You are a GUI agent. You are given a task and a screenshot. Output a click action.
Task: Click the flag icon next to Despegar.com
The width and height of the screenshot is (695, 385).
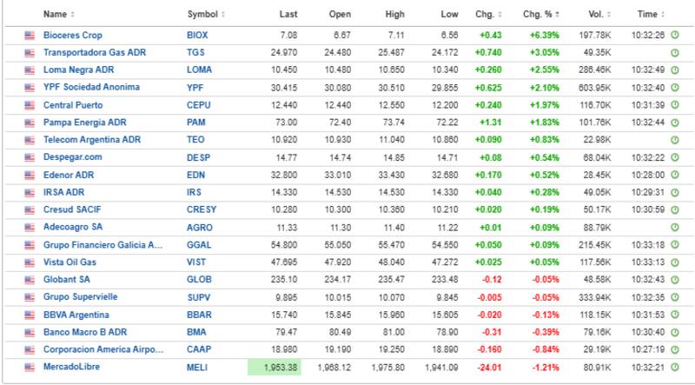[29, 157]
